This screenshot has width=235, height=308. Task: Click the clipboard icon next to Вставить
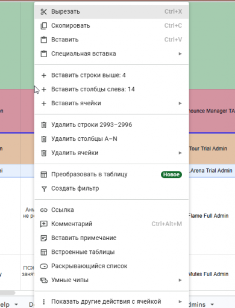[x=43, y=40]
